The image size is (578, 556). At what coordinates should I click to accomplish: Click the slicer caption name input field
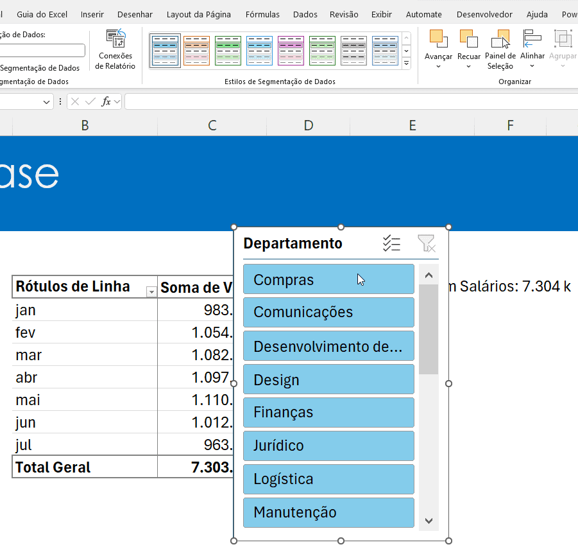(42, 51)
